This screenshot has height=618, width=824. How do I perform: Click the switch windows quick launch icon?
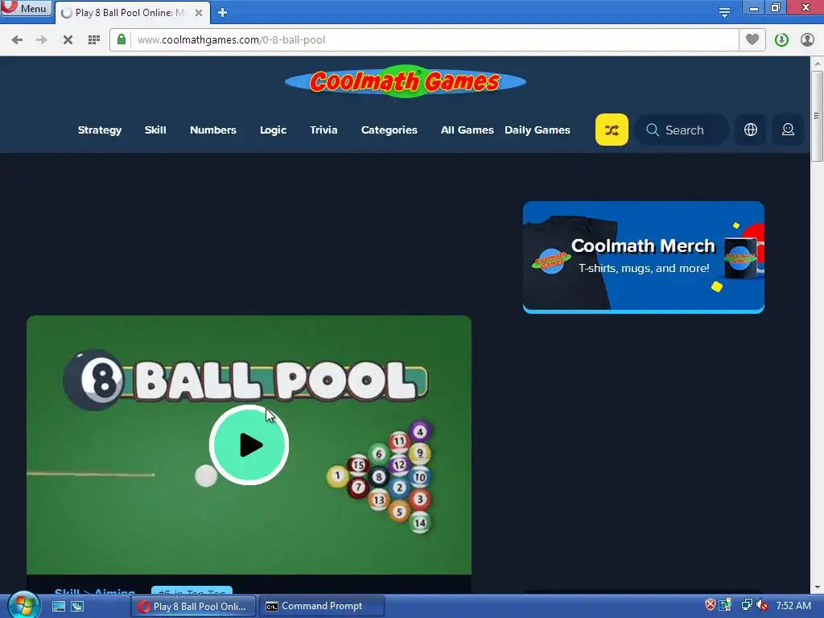(x=77, y=607)
